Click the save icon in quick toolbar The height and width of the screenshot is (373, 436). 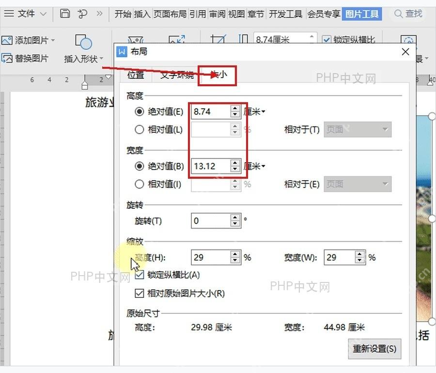(65, 14)
